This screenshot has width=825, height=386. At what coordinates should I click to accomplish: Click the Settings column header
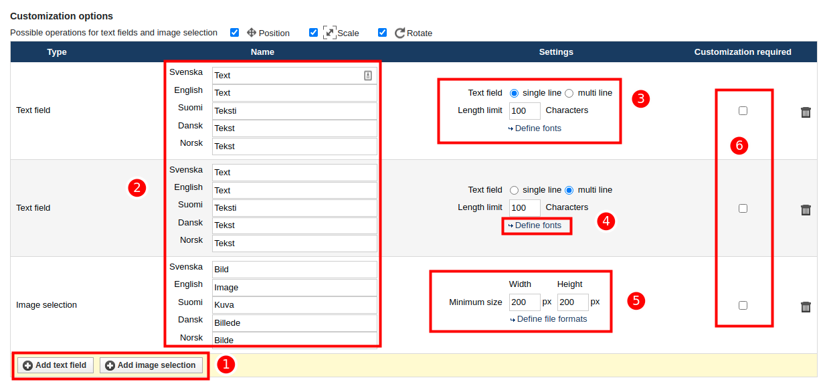click(556, 52)
